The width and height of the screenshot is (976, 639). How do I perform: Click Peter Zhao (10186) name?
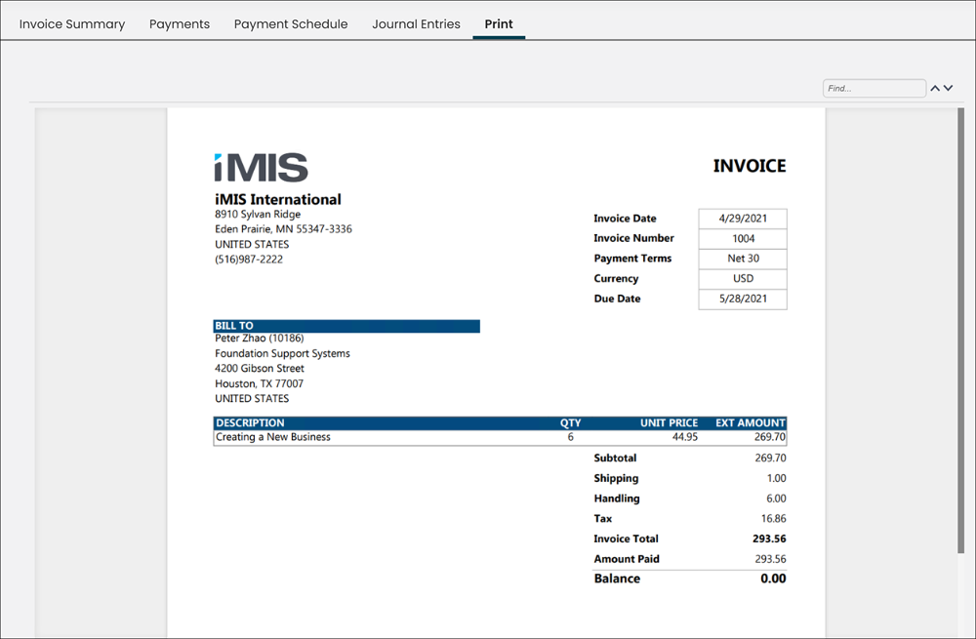(x=259, y=339)
